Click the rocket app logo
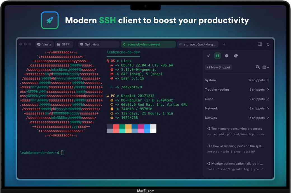This screenshot has height=193, width=291. pyautogui.click(x=50, y=20)
